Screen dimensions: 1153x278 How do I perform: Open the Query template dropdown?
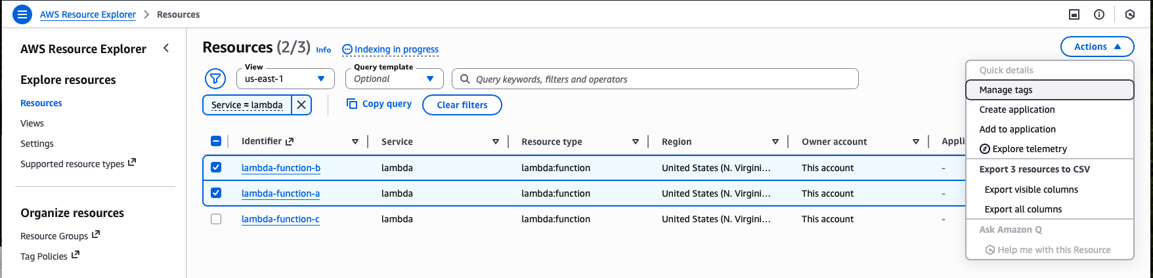click(x=395, y=79)
